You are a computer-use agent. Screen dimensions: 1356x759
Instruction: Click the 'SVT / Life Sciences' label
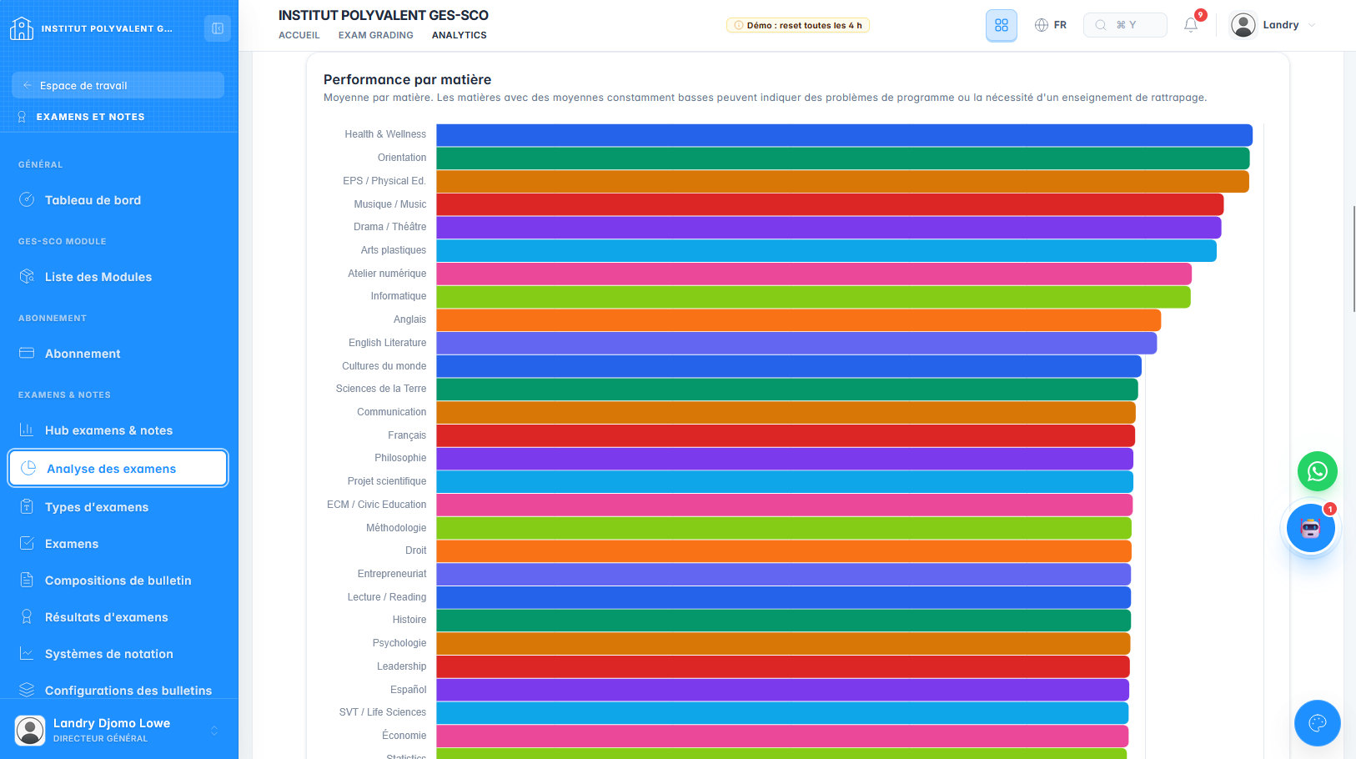click(383, 712)
